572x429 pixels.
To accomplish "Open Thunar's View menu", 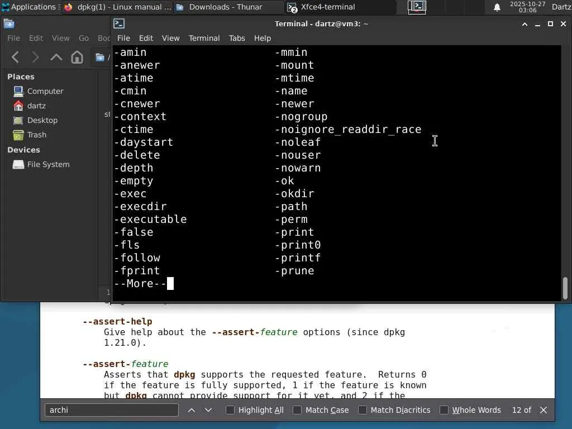I will tap(60, 38).
